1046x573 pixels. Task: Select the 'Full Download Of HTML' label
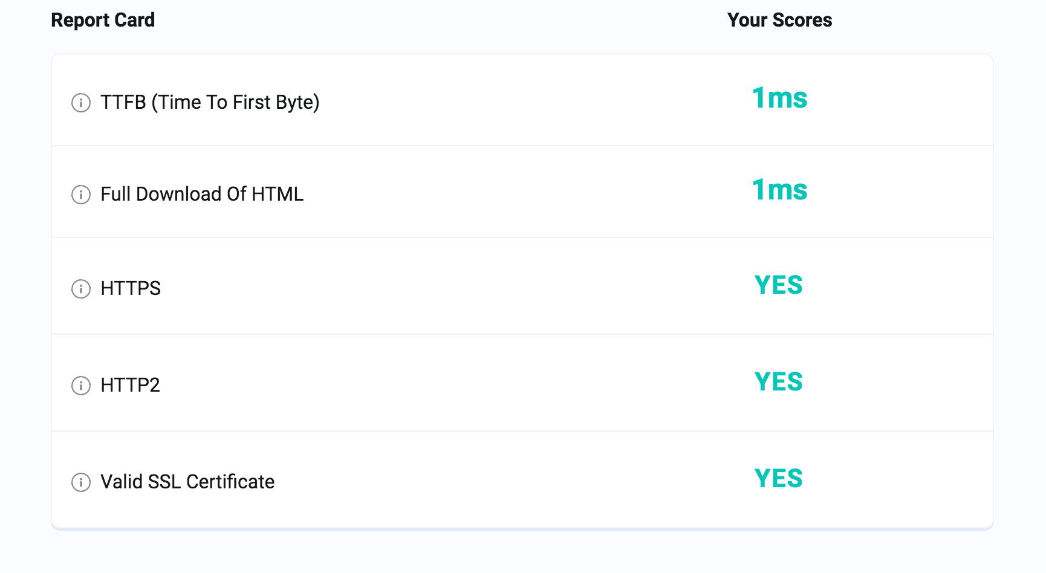pyautogui.click(x=202, y=195)
